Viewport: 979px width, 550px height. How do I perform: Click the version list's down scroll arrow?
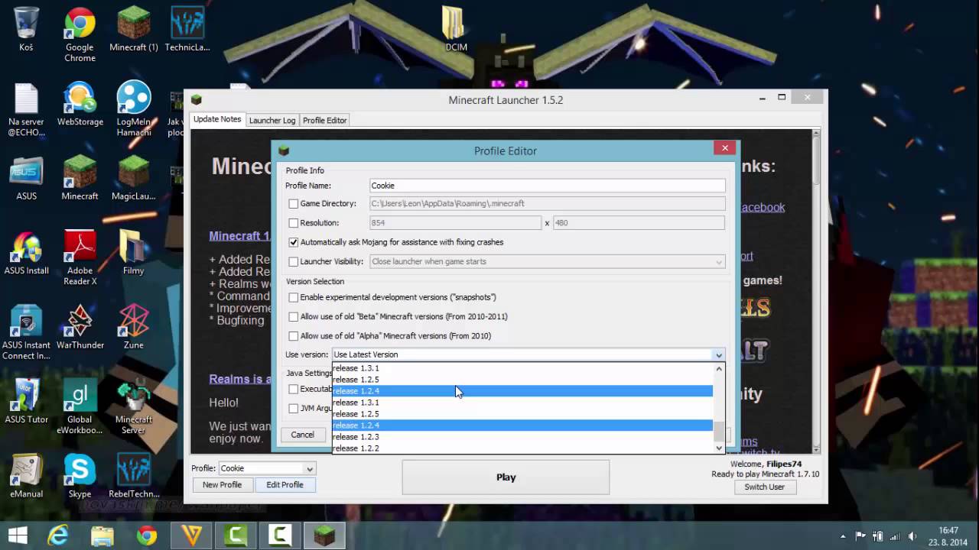[x=719, y=448]
